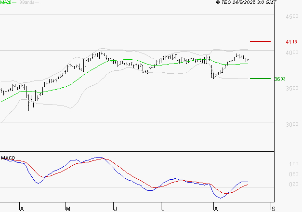Click the 100 MACD axis label
Viewport: 302px width, 212px height.
tap(294, 164)
